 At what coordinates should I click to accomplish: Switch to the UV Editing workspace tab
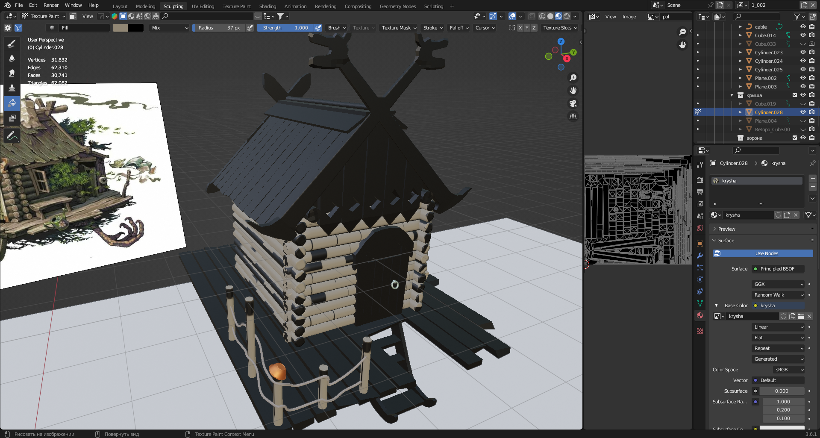(x=203, y=6)
